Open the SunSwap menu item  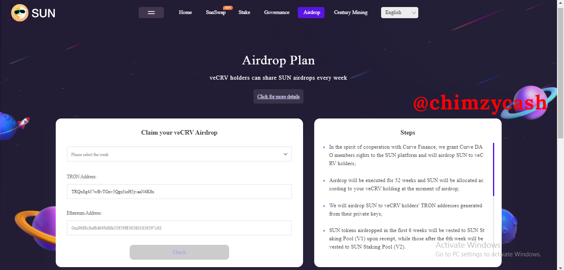(216, 12)
